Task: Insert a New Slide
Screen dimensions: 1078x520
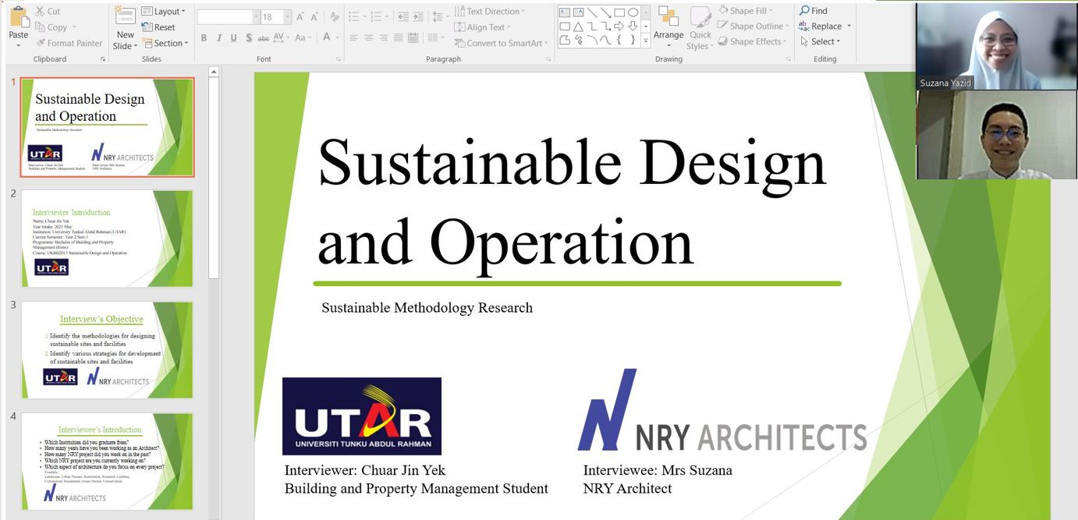Action: pyautogui.click(x=125, y=19)
